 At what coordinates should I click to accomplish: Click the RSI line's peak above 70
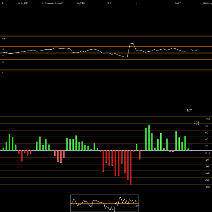pos(132,44)
